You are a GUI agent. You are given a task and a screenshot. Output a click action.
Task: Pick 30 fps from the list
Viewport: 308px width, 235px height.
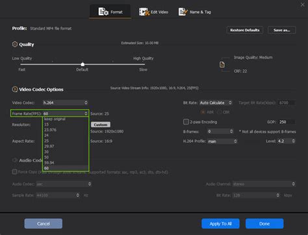point(65,152)
